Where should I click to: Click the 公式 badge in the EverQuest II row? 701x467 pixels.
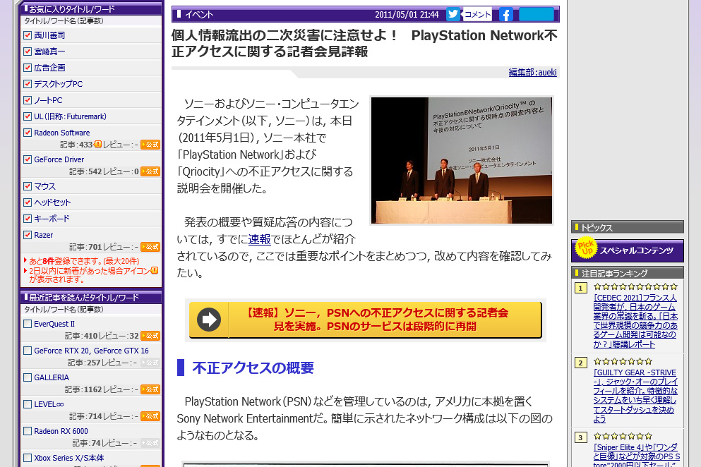click(150, 336)
